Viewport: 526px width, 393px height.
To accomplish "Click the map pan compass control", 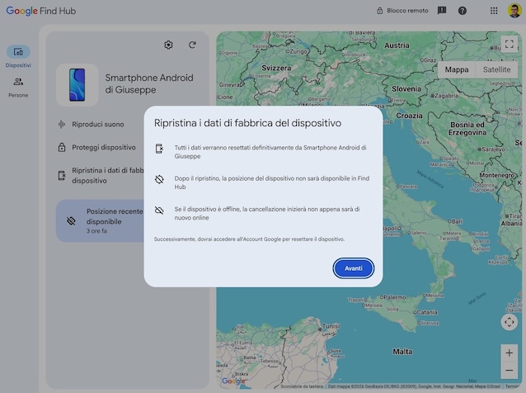I will (x=510, y=322).
